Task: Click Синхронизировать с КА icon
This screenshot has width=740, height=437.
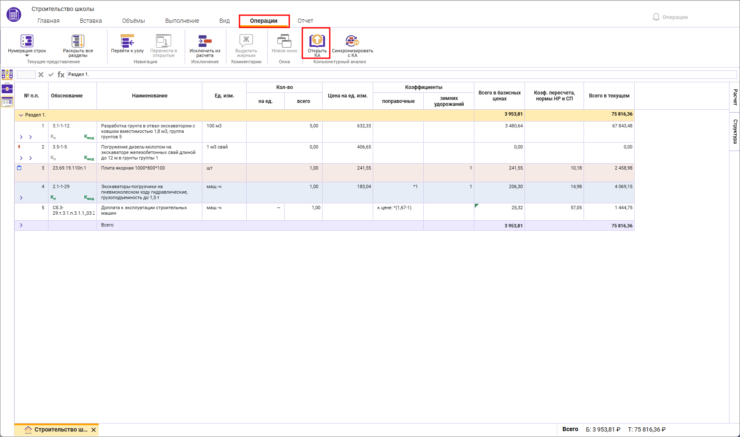Action: click(x=352, y=40)
